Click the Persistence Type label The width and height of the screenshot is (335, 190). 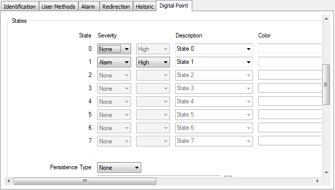coord(71,167)
